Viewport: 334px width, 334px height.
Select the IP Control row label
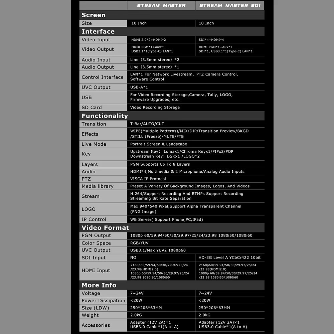coord(94,219)
